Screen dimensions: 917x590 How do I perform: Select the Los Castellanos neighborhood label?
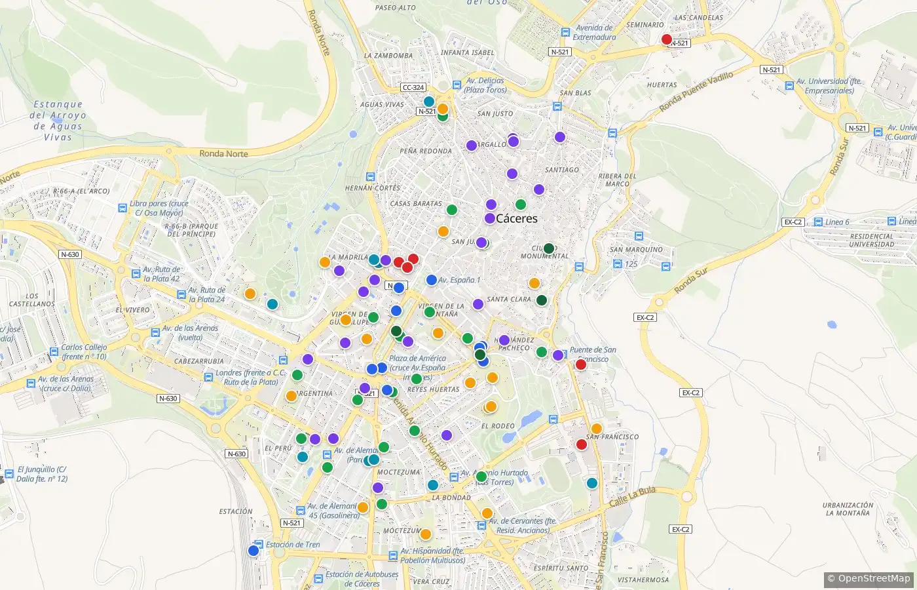point(32,300)
